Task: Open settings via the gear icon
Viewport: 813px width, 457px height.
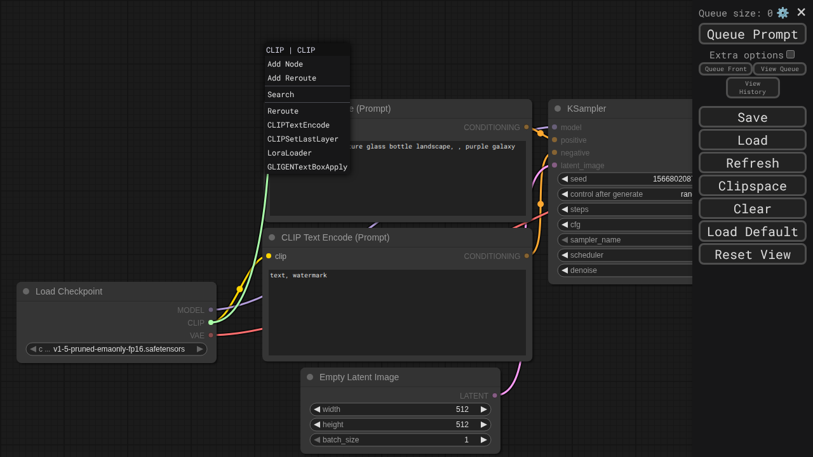Action: click(783, 13)
